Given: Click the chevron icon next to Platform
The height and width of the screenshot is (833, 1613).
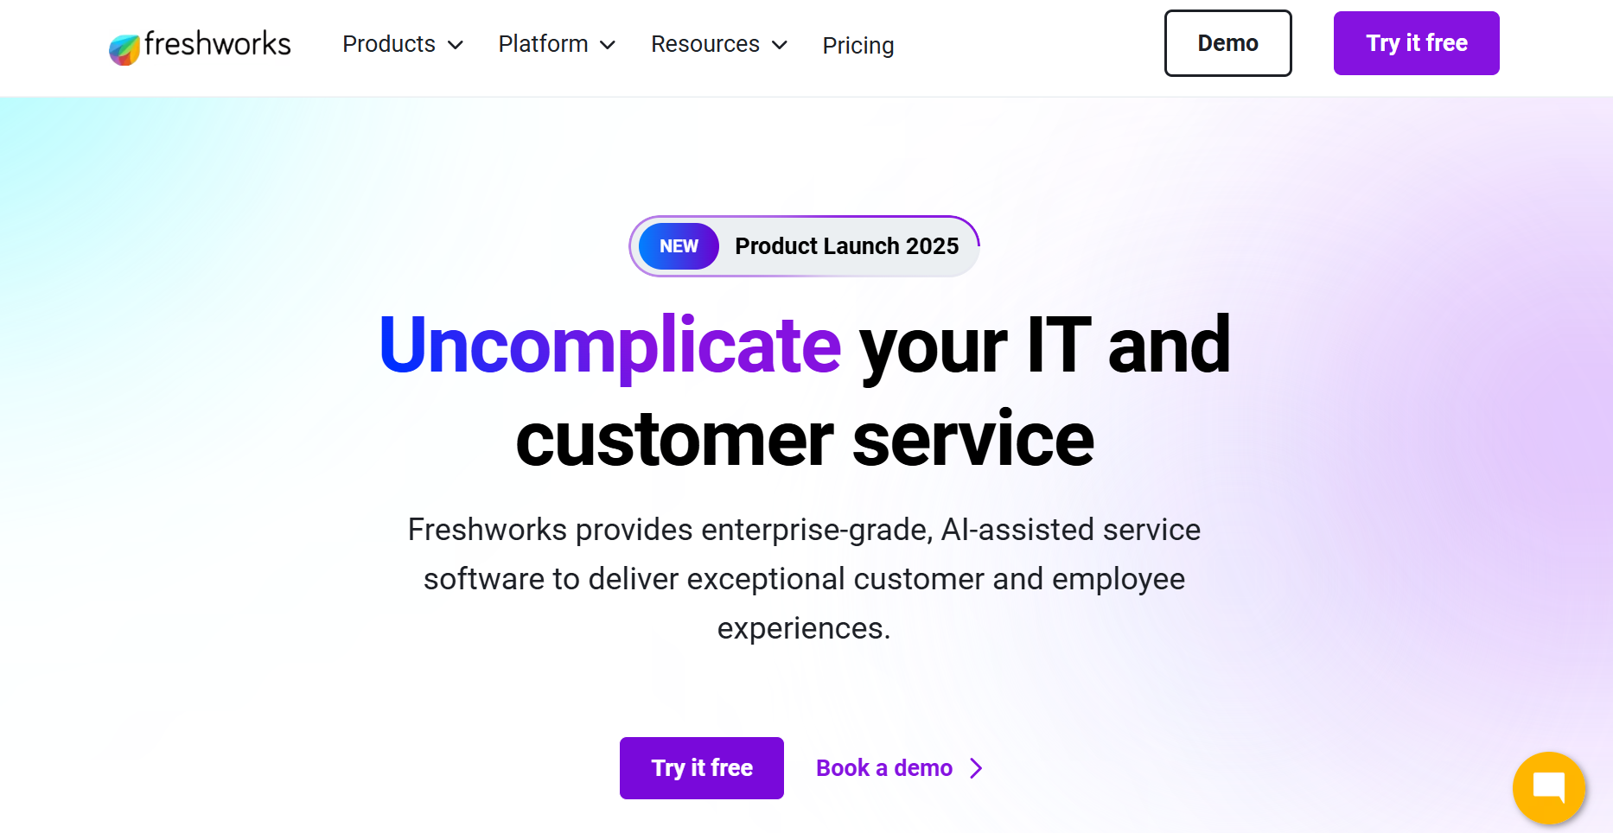Looking at the screenshot, I should coord(608,45).
